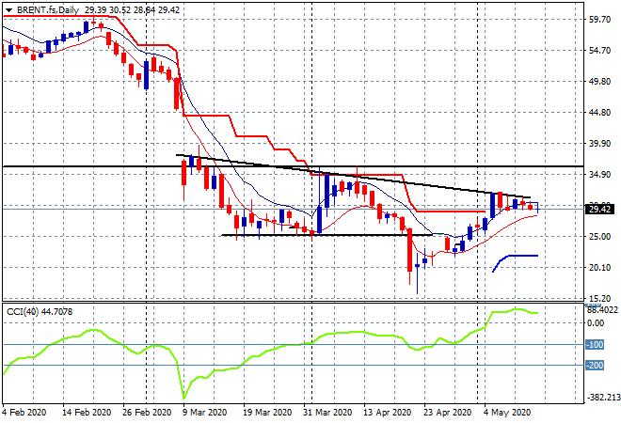621x423 pixels.
Task: Click the 44.80 price axis label
Action: click(x=597, y=113)
